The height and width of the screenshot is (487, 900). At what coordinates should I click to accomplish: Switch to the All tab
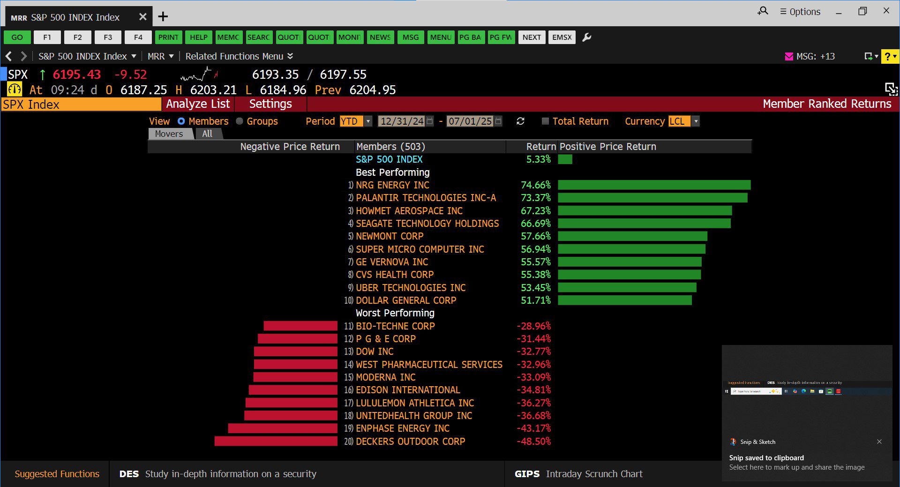207,134
